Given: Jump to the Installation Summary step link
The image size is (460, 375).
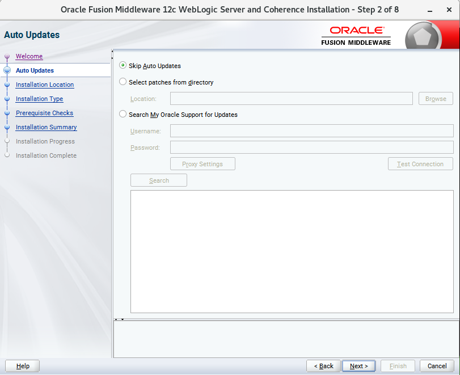Looking at the screenshot, I should pyautogui.click(x=46, y=128).
